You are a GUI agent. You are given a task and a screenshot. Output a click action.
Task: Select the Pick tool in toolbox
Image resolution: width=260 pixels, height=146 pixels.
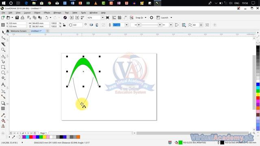pos(3,32)
